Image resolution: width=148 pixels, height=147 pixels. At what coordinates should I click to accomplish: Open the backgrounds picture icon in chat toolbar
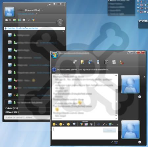(110, 124)
